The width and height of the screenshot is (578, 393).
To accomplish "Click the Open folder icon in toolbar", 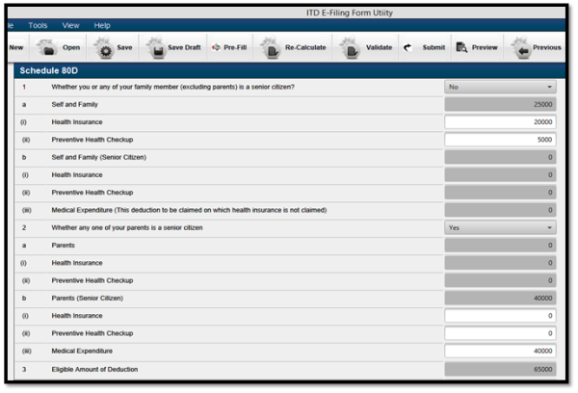I will (x=49, y=46).
